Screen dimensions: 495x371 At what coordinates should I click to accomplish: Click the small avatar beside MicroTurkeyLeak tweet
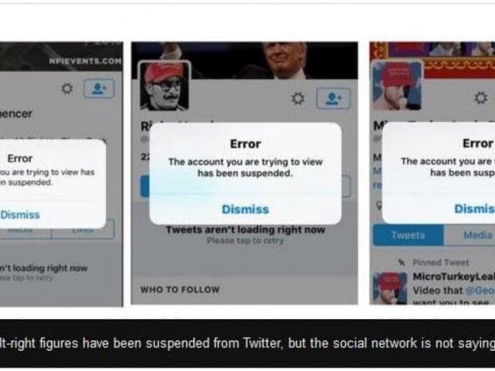click(x=390, y=288)
